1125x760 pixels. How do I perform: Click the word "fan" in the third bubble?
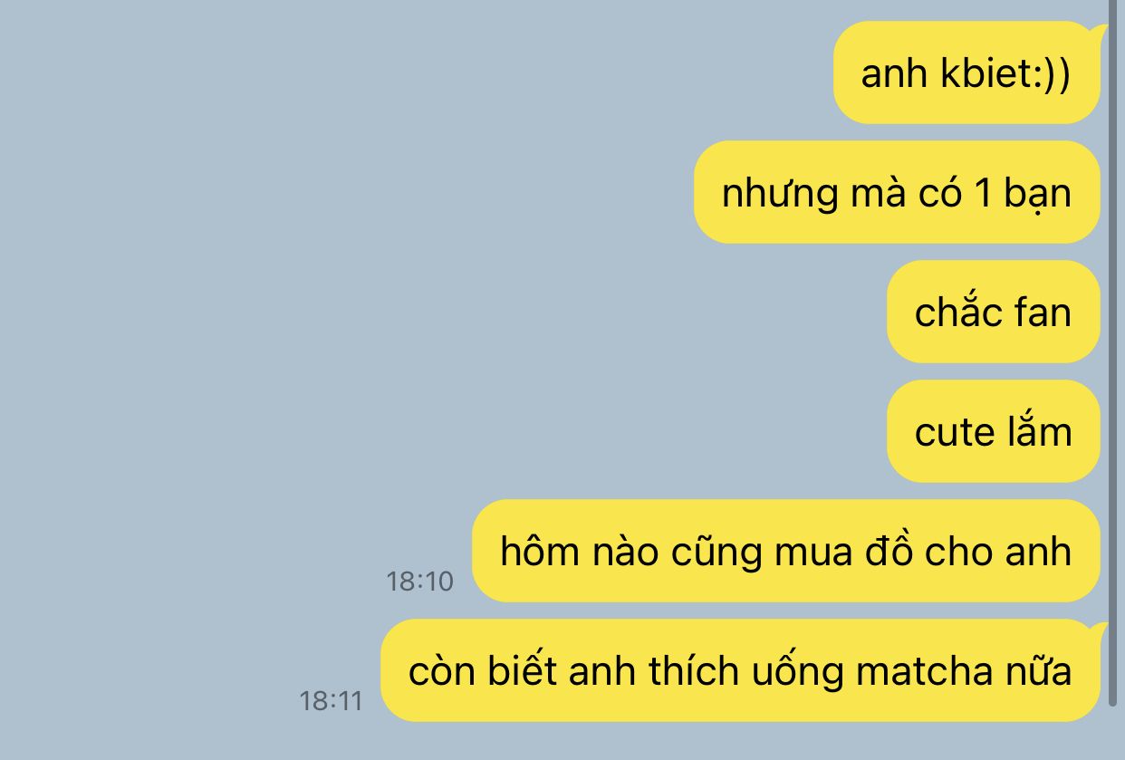(x=1042, y=313)
